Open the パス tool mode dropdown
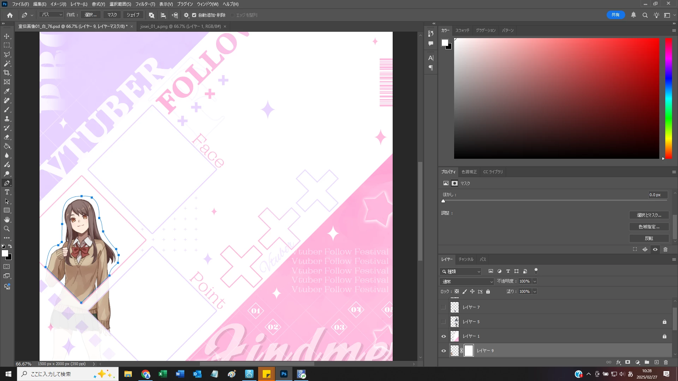678x381 pixels. [52, 15]
